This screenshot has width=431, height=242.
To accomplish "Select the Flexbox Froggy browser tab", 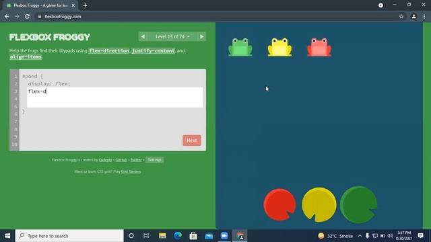I will (x=41, y=5).
